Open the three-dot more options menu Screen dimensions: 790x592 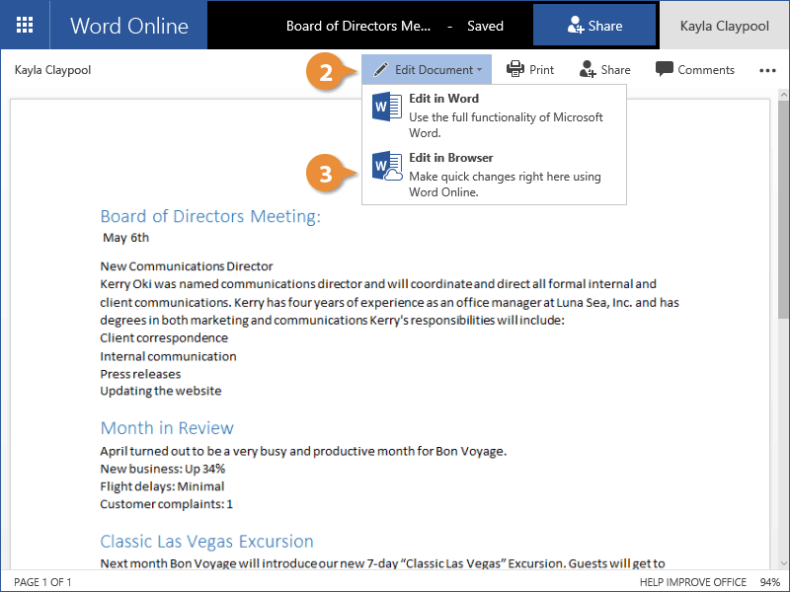(767, 70)
